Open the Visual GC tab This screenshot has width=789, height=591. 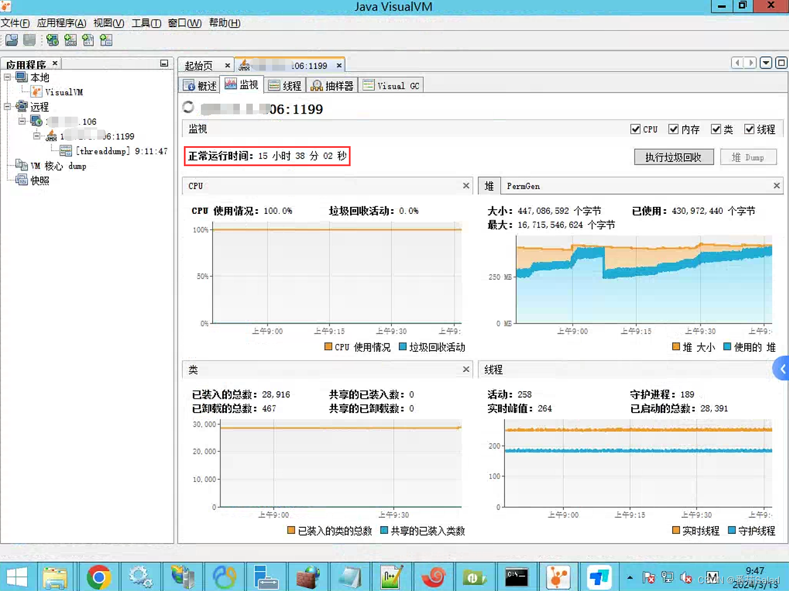click(x=391, y=85)
